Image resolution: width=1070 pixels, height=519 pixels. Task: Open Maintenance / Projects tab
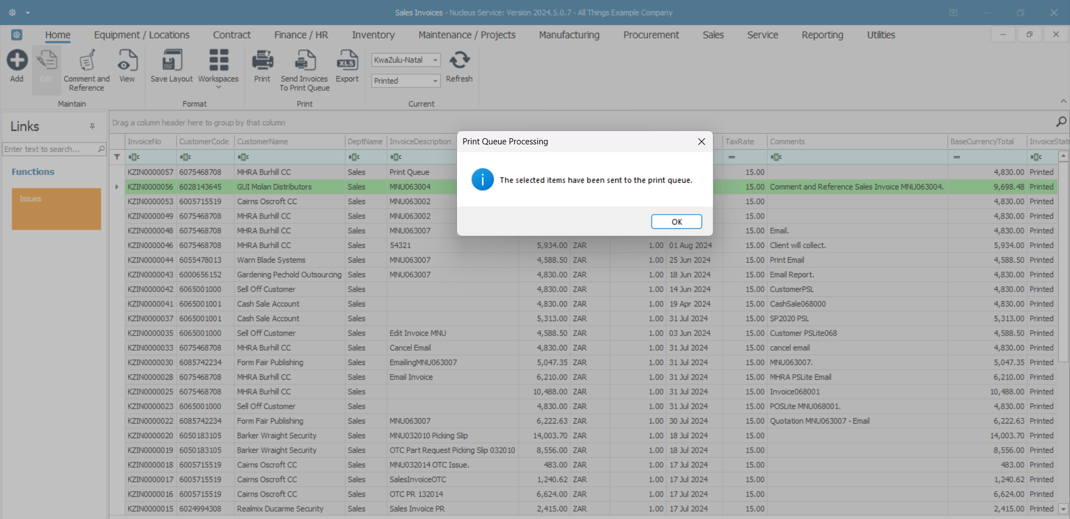click(x=467, y=35)
